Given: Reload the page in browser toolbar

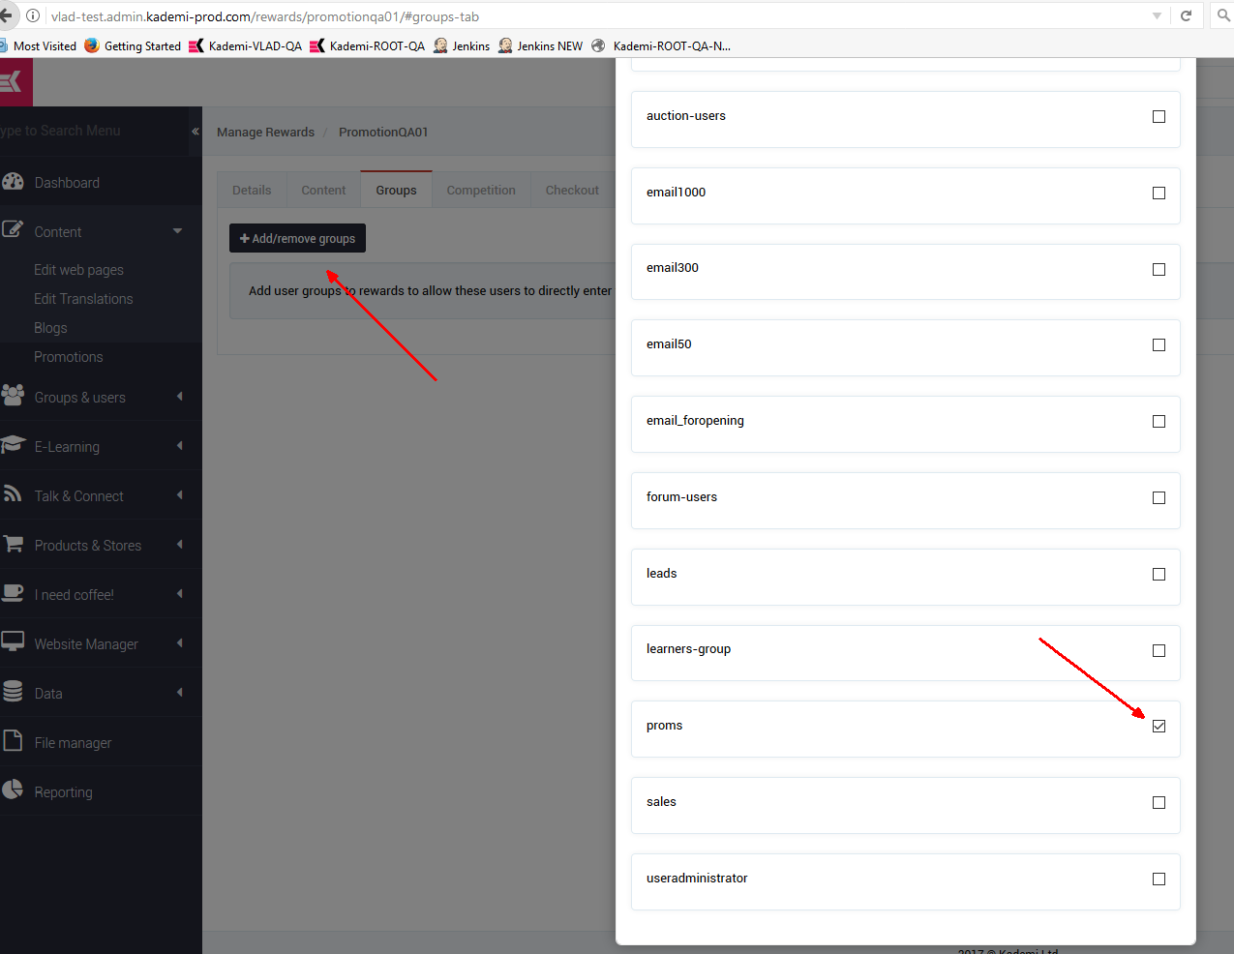Looking at the screenshot, I should (1186, 15).
